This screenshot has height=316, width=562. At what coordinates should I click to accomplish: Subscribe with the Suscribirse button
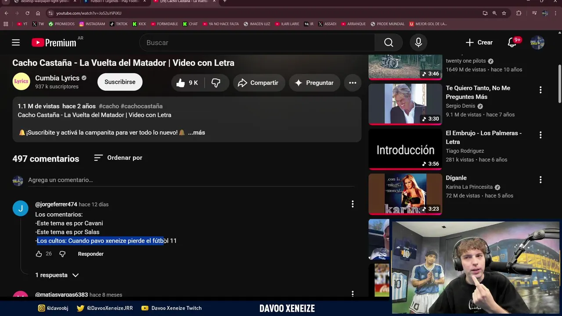pos(120,82)
